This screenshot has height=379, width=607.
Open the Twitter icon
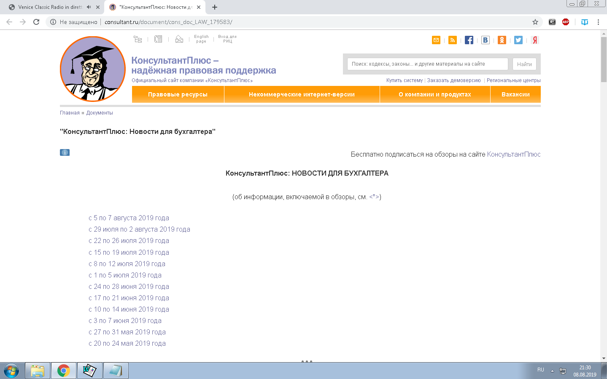518,40
